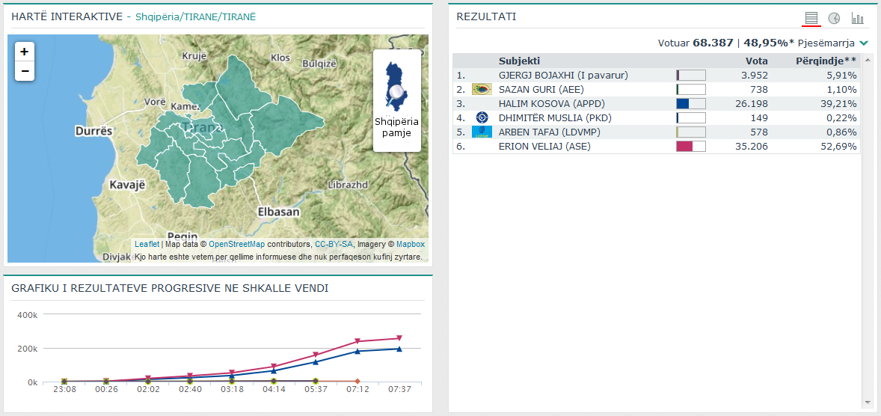Click the Kavajë label on map
Viewport: 881px width, 416px height.
[x=127, y=184]
